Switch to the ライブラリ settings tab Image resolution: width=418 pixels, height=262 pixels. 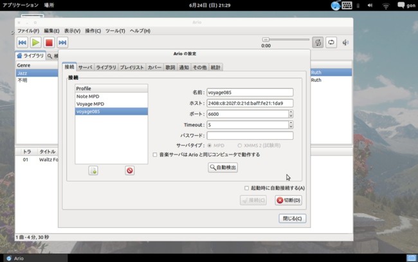coord(106,67)
